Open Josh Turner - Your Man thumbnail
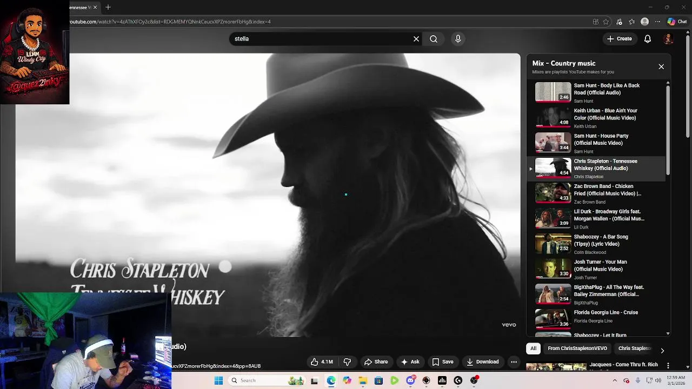This screenshot has width=692, height=389. tap(553, 269)
